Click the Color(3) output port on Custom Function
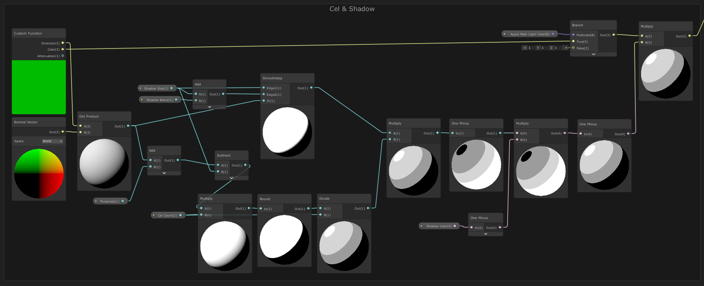 tap(62, 49)
